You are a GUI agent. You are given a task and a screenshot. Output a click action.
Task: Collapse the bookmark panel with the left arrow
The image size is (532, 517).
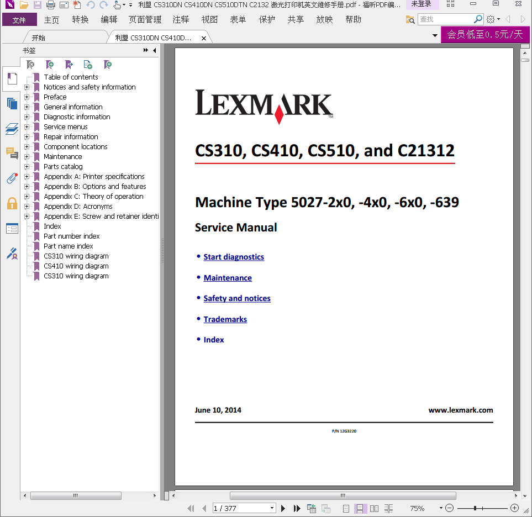155,50
